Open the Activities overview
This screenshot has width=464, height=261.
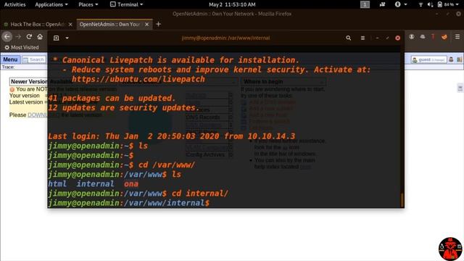tap(14, 4)
